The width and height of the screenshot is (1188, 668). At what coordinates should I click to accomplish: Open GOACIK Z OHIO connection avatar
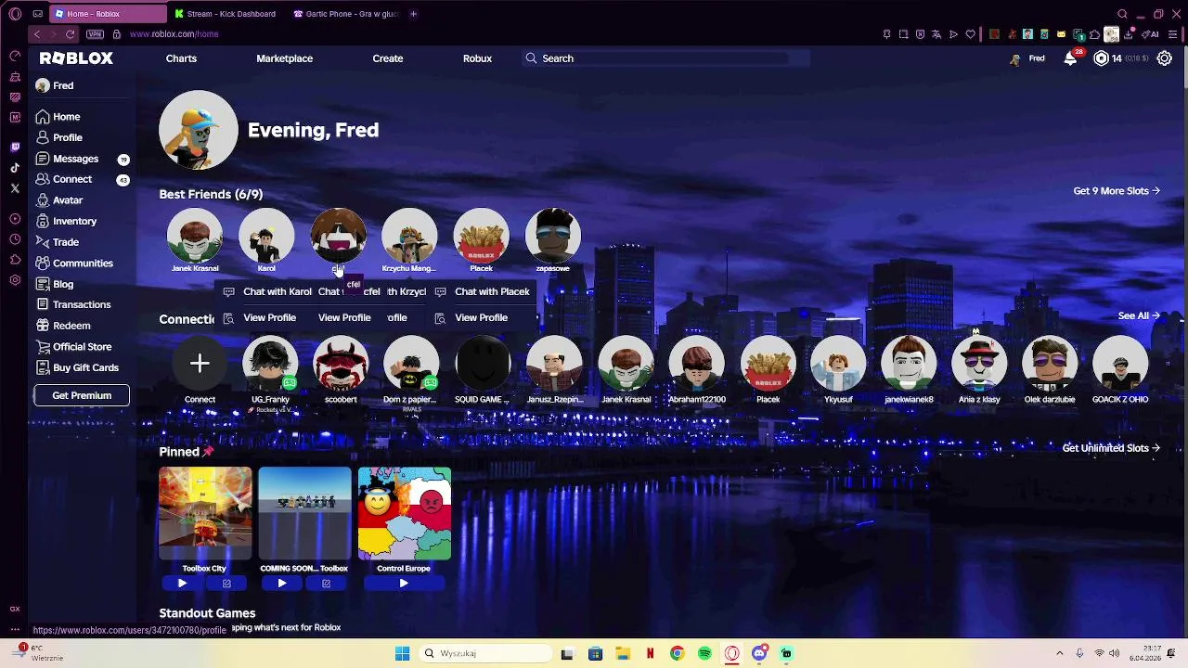coord(1120,364)
